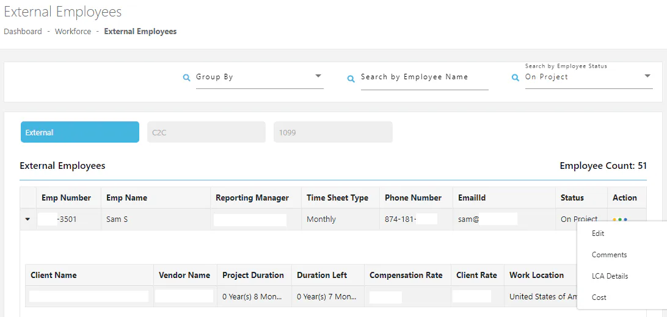Switch to the External tab
The height and width of the screenshot is (317, 667).
pyautogui.click(x=80, y=132)
